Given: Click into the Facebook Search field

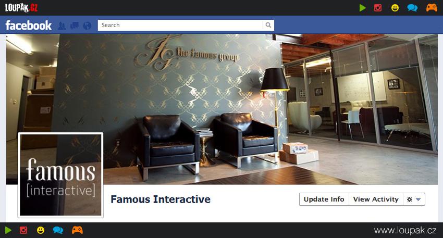Looking at the screenshot, I should 180,25.
